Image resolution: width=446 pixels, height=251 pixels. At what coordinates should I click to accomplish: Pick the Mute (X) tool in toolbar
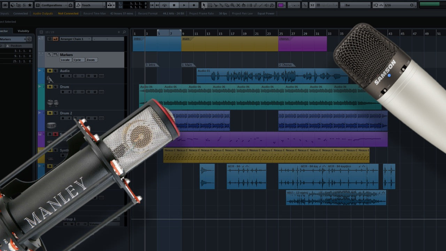coord(238,5)
